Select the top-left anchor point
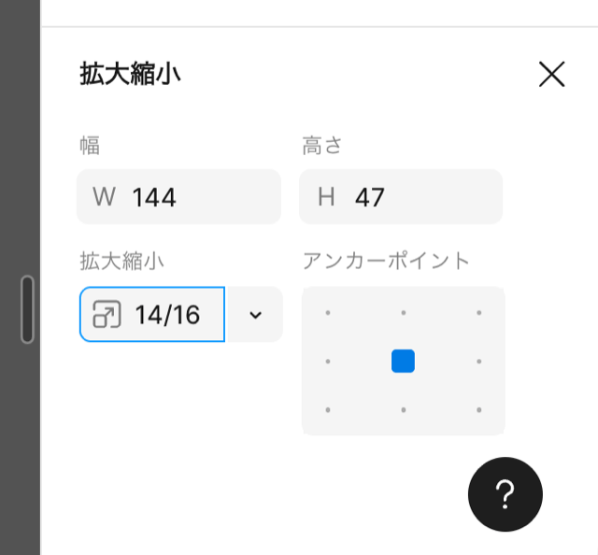The image size is (598, 555). pos(328,313)
